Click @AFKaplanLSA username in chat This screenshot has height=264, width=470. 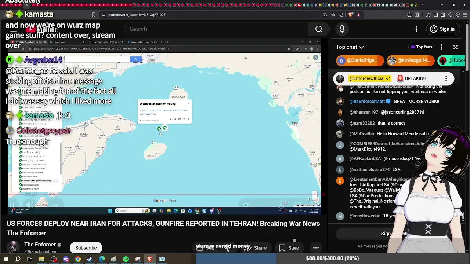pyautogui.click(x=365, y=159)
